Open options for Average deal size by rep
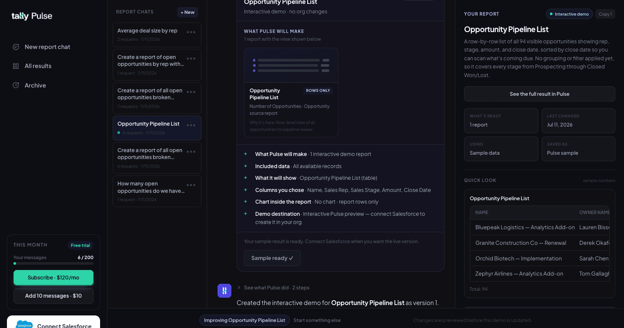Viewport: 624px width, 328px height. coord(191,32)
